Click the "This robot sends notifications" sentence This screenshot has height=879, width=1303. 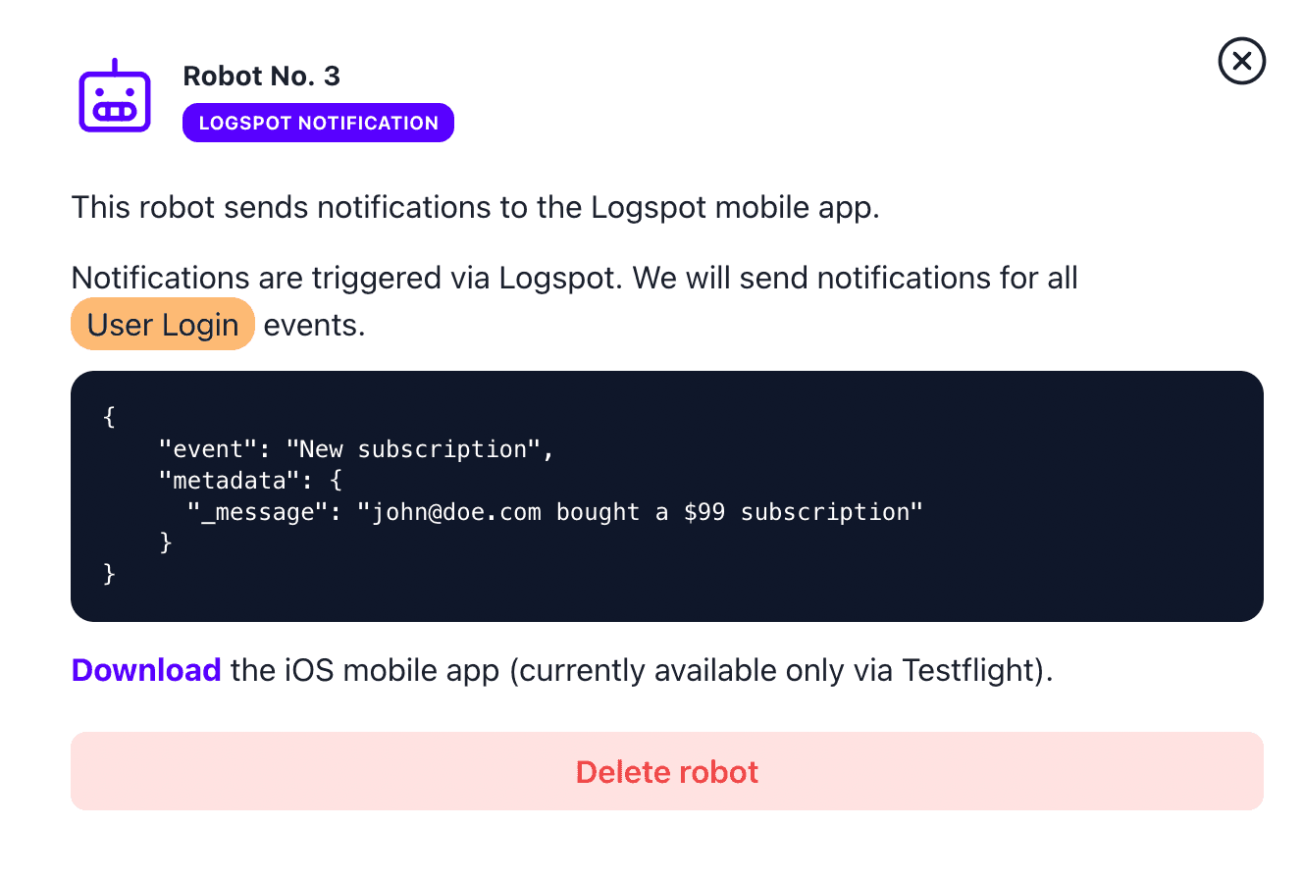tap(475, 208)
